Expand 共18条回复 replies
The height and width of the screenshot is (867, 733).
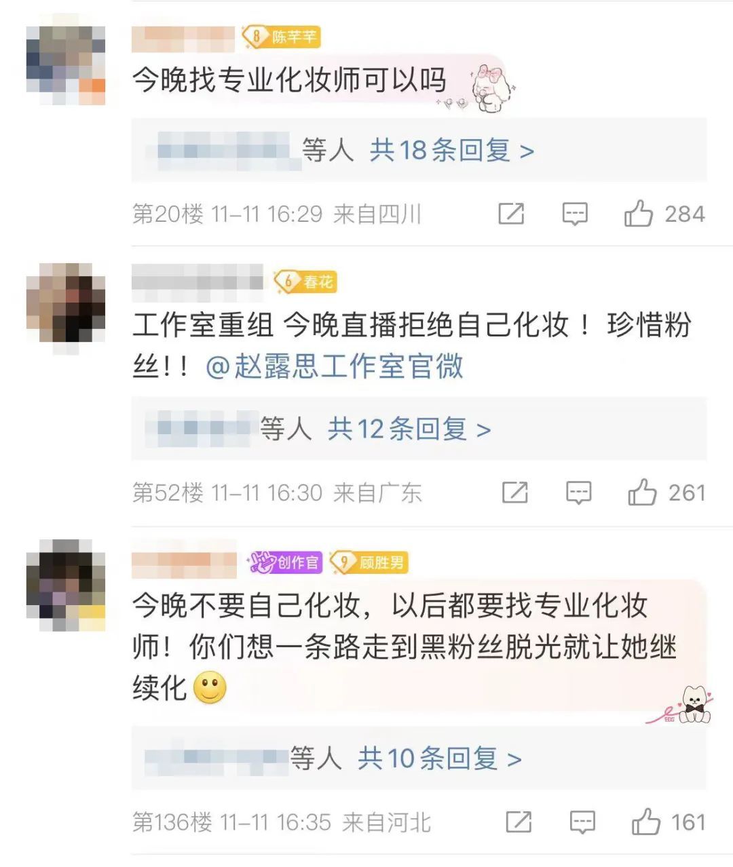tap(452, 150)
